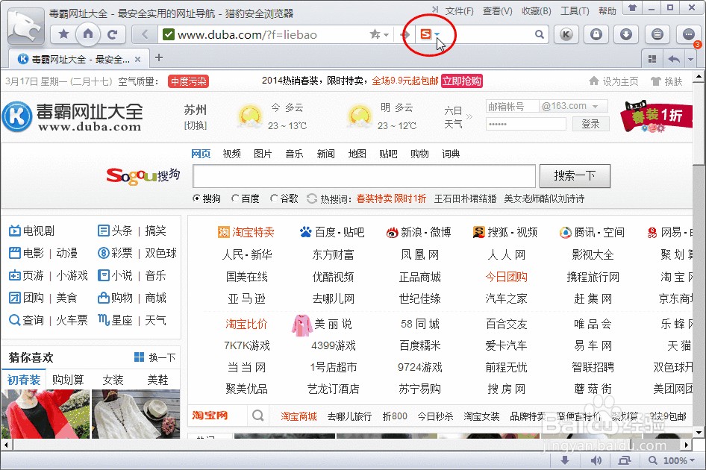This screenshot has height=470, width=706.
Task: Click the 搜索一下 search button
Action: click(575, 175)
